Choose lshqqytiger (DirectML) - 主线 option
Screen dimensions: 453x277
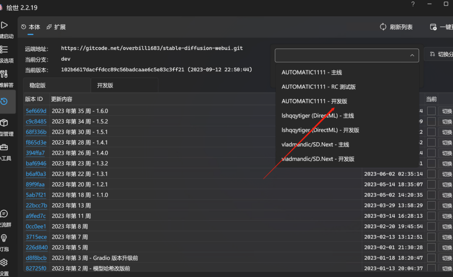tap(347, 115)
